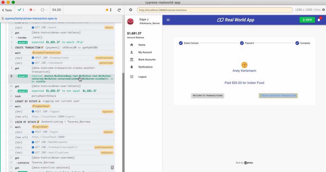Click the Complete step checkmark
The height and width of the screenshot is (172, 326).
(297, 43)
